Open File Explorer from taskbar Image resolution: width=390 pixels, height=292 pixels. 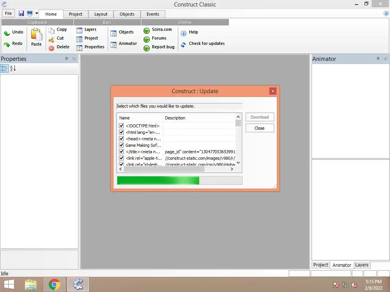(x=31, y=284)
